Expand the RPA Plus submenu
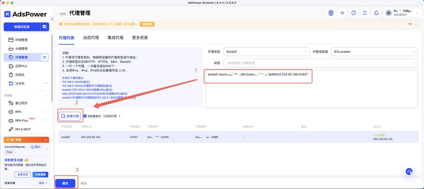The image size is (424, 189). pyautogui.click(x=45, y=120)
